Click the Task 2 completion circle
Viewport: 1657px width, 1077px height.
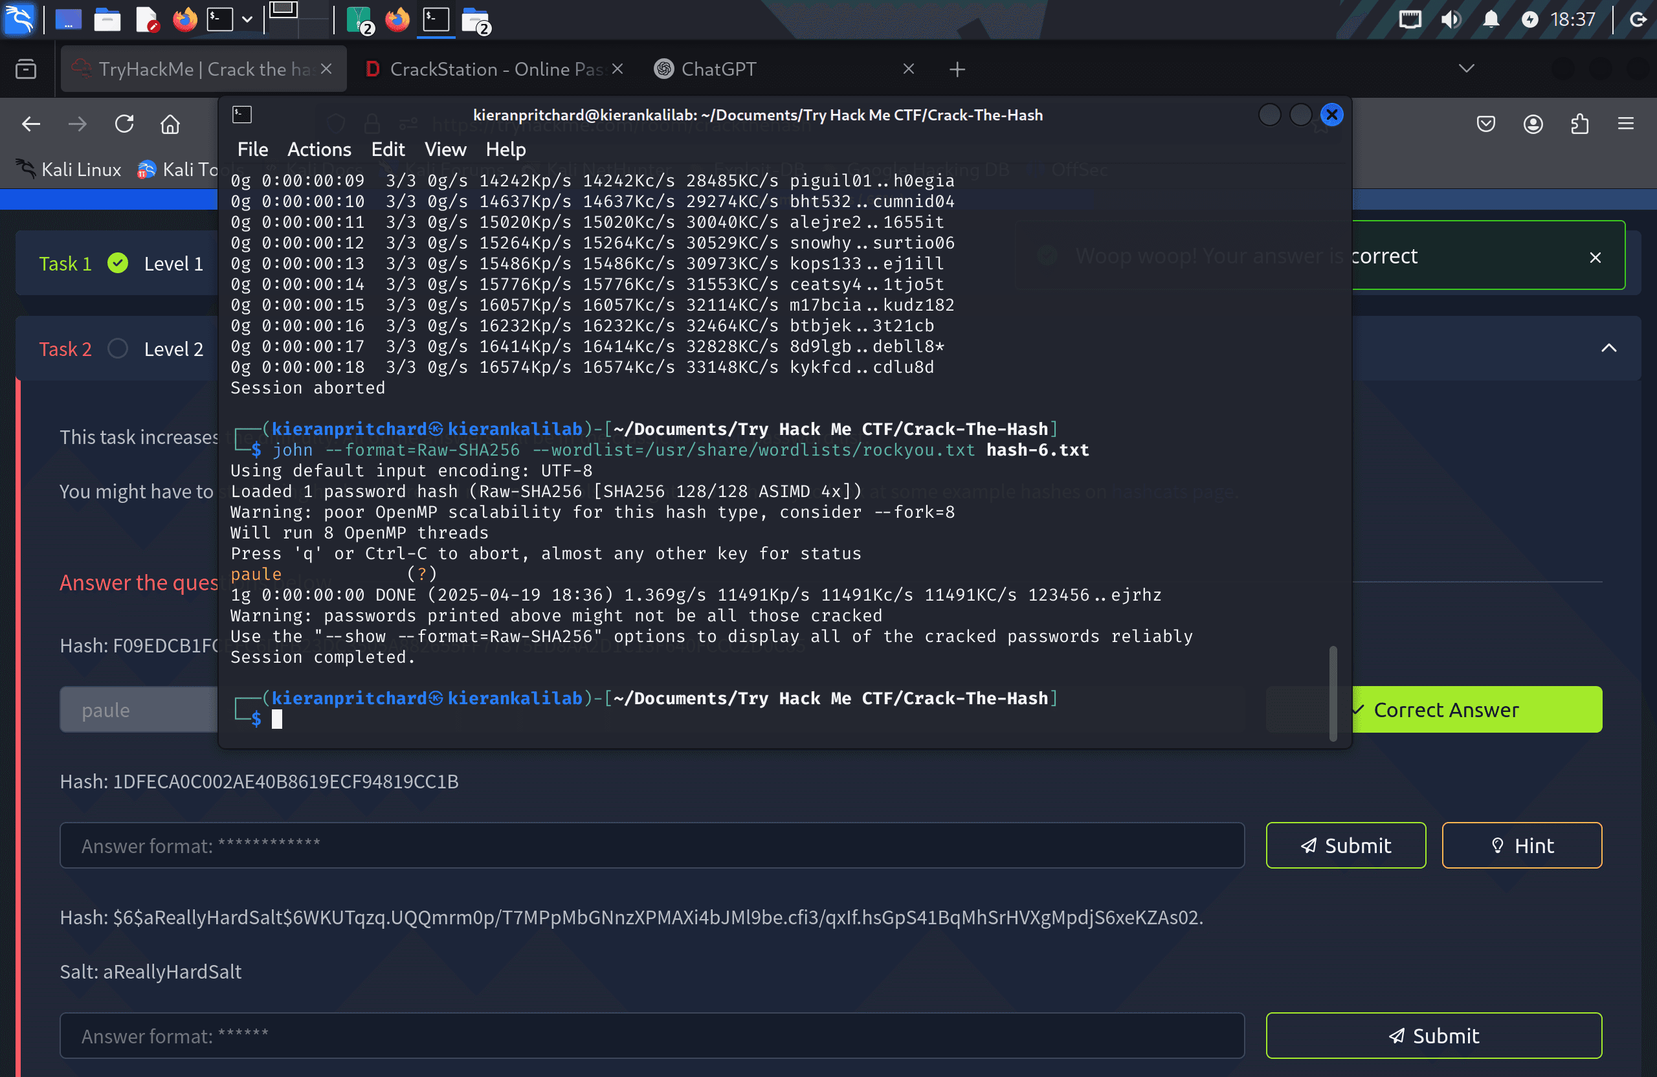click(118, 348)
